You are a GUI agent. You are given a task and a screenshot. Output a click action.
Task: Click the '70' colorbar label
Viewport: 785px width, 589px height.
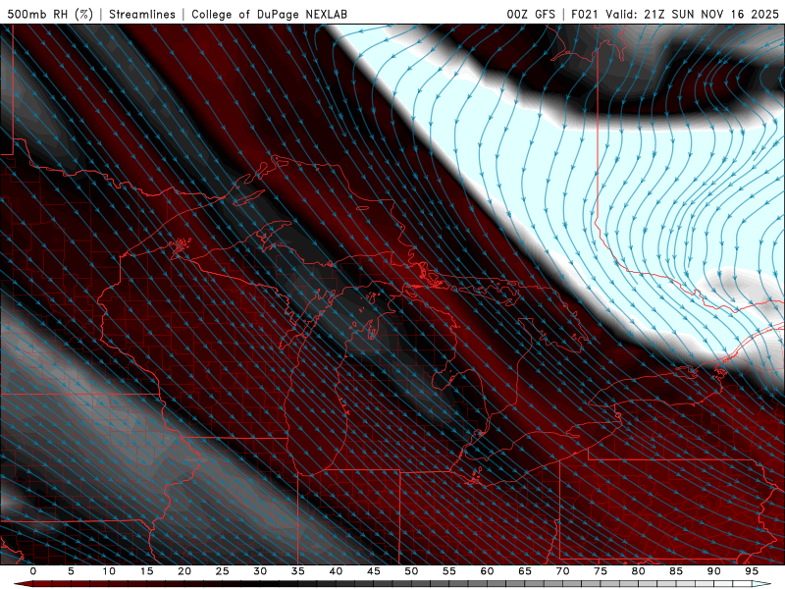click(562, 571)
